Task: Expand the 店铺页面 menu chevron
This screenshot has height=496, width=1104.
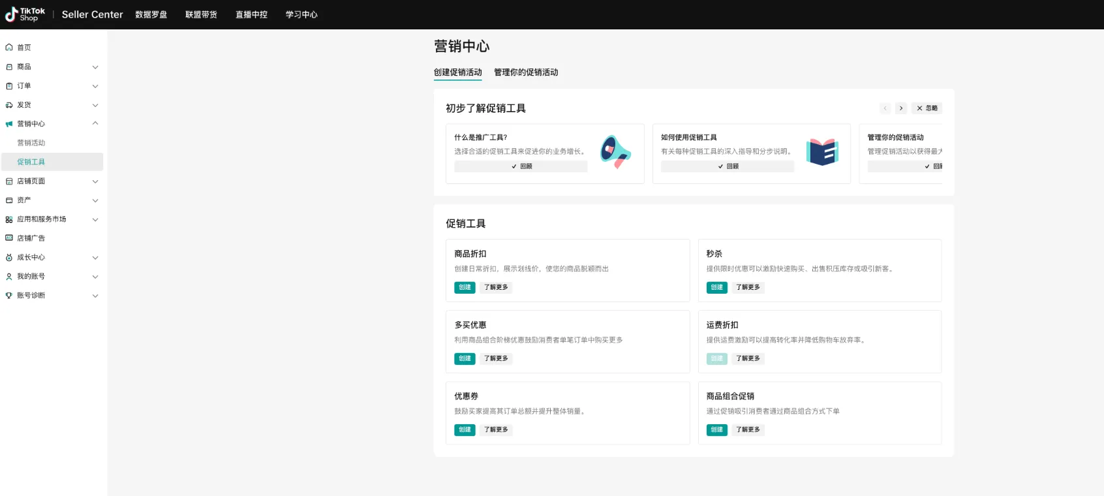Action: (95, 181)
